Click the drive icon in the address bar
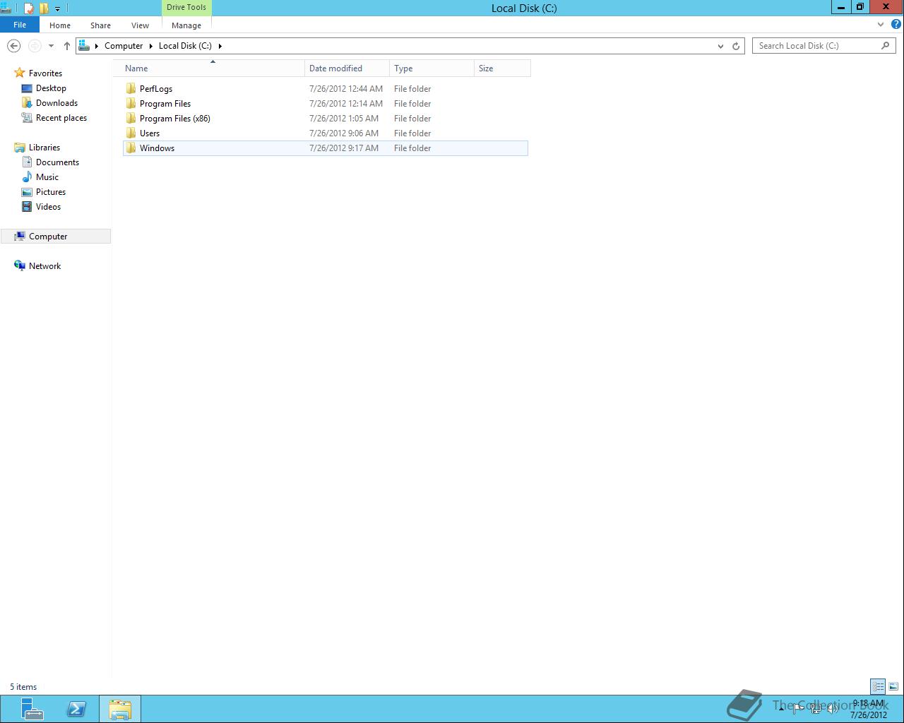 (x=84, y=46)
